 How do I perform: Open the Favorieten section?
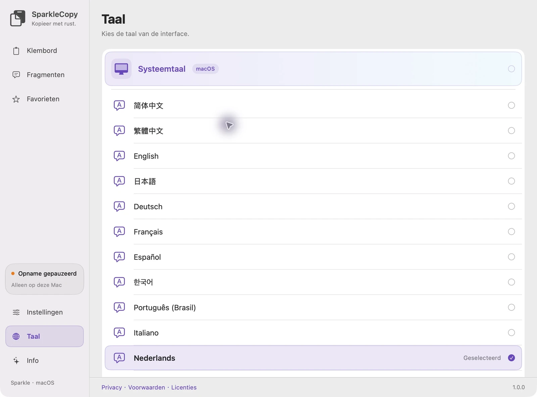tap(45, 99)
